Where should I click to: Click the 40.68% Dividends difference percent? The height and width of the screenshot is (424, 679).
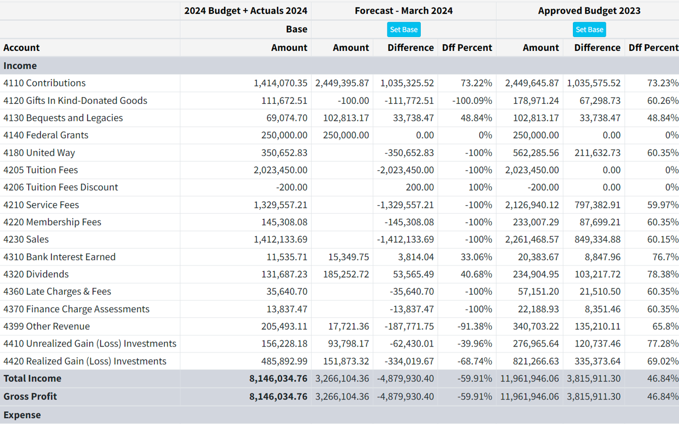[476, 274]
